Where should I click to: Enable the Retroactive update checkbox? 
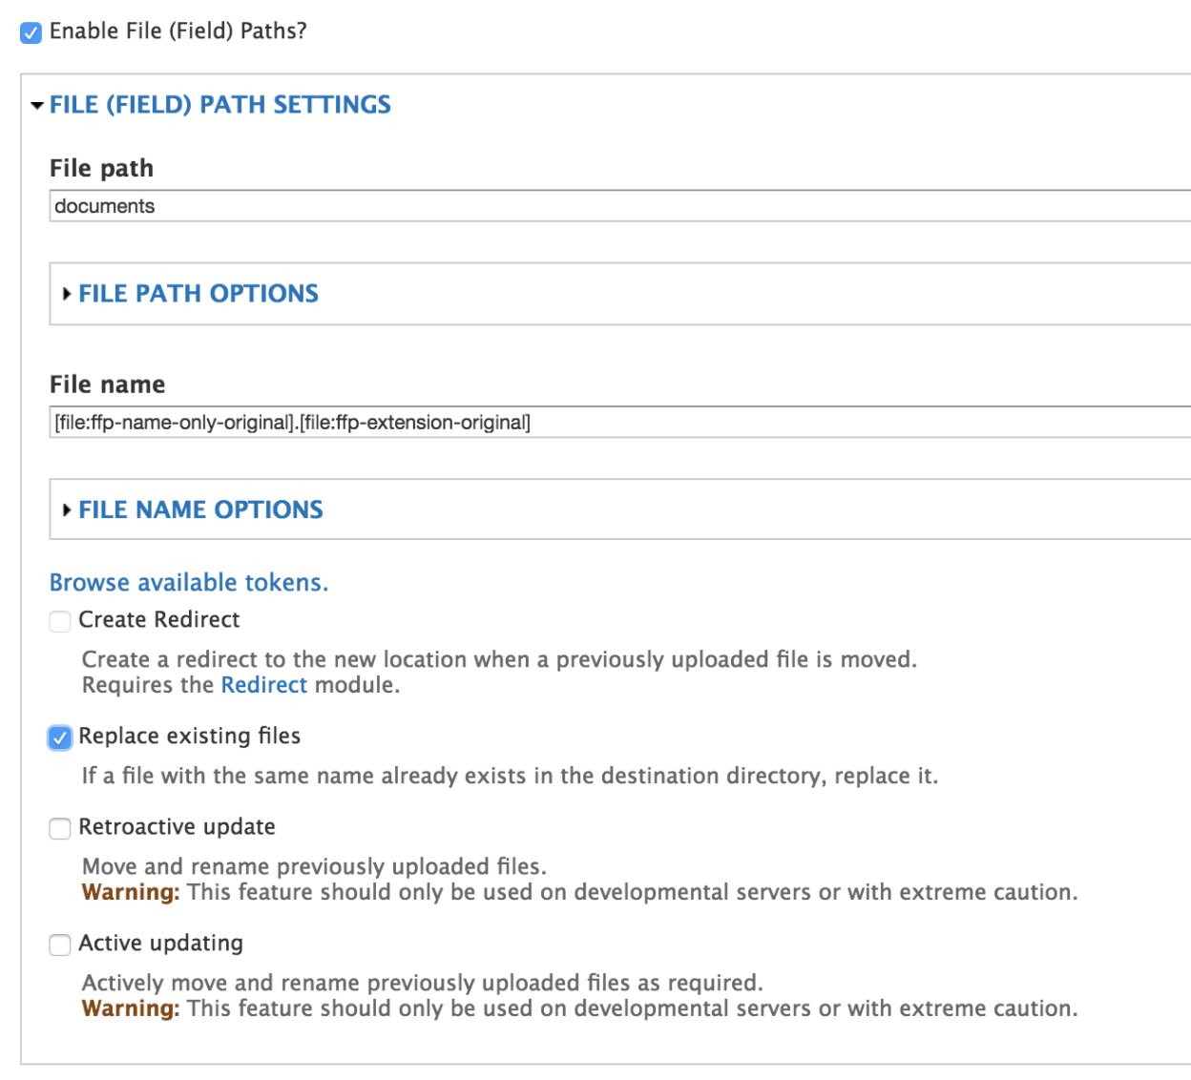[x=60, y=828]
